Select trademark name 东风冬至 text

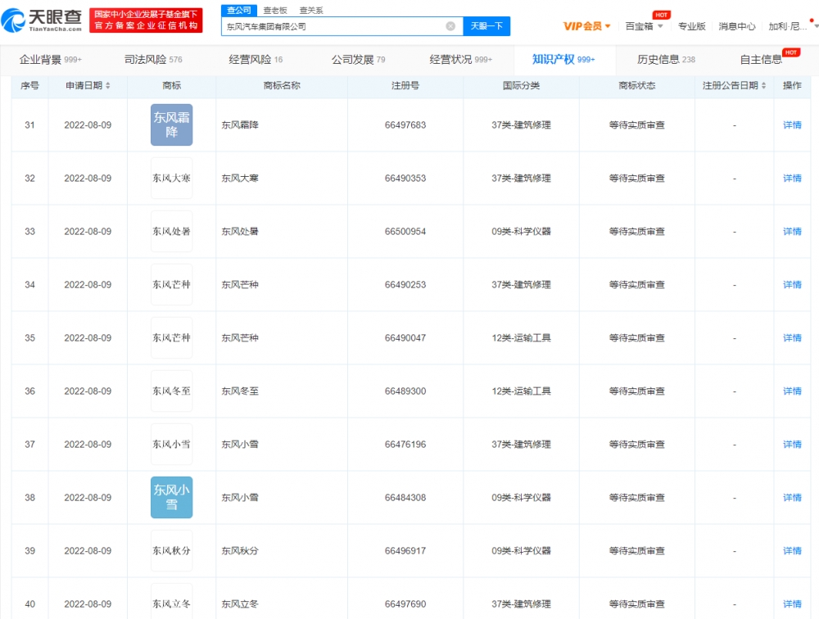click(240, 391)
